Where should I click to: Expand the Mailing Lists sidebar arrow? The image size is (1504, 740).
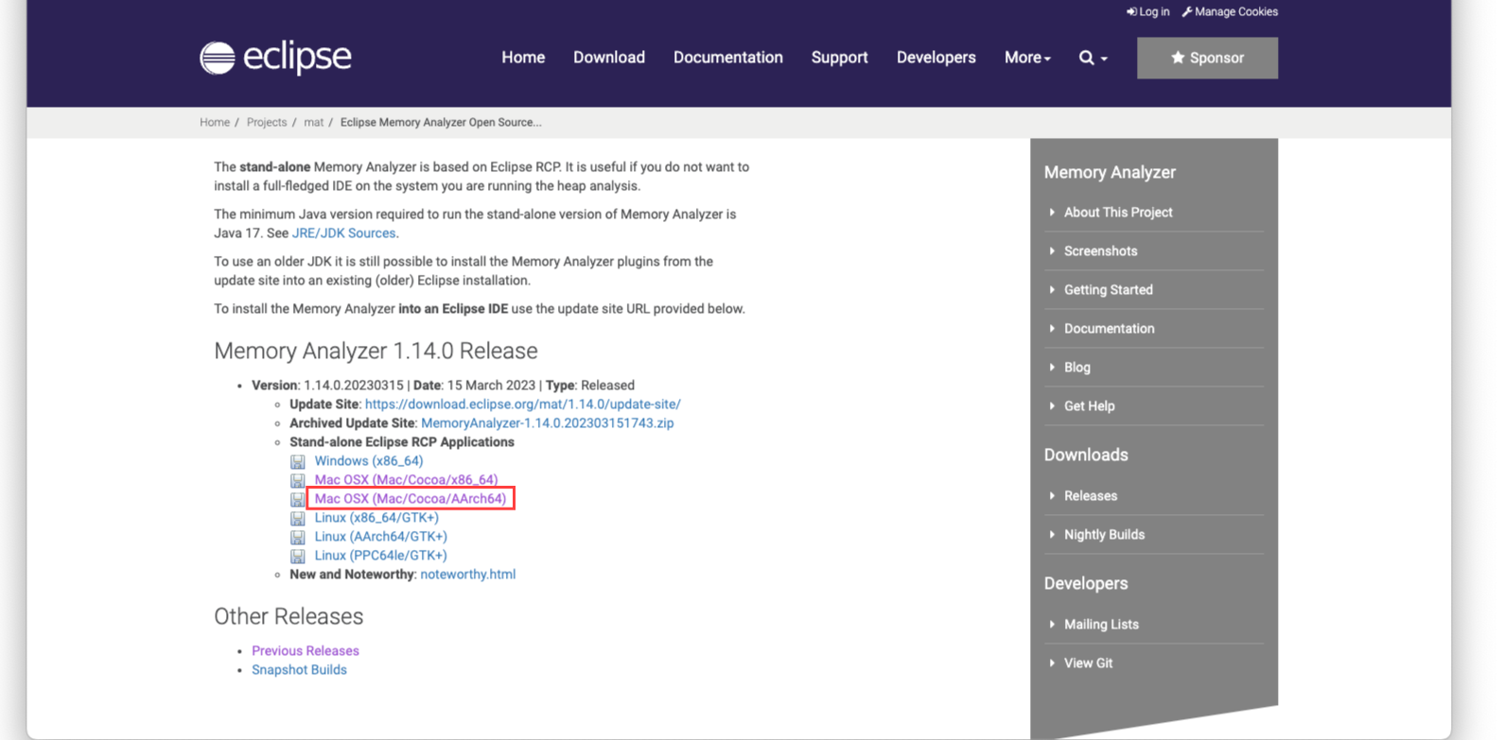tap(1052, 624)
